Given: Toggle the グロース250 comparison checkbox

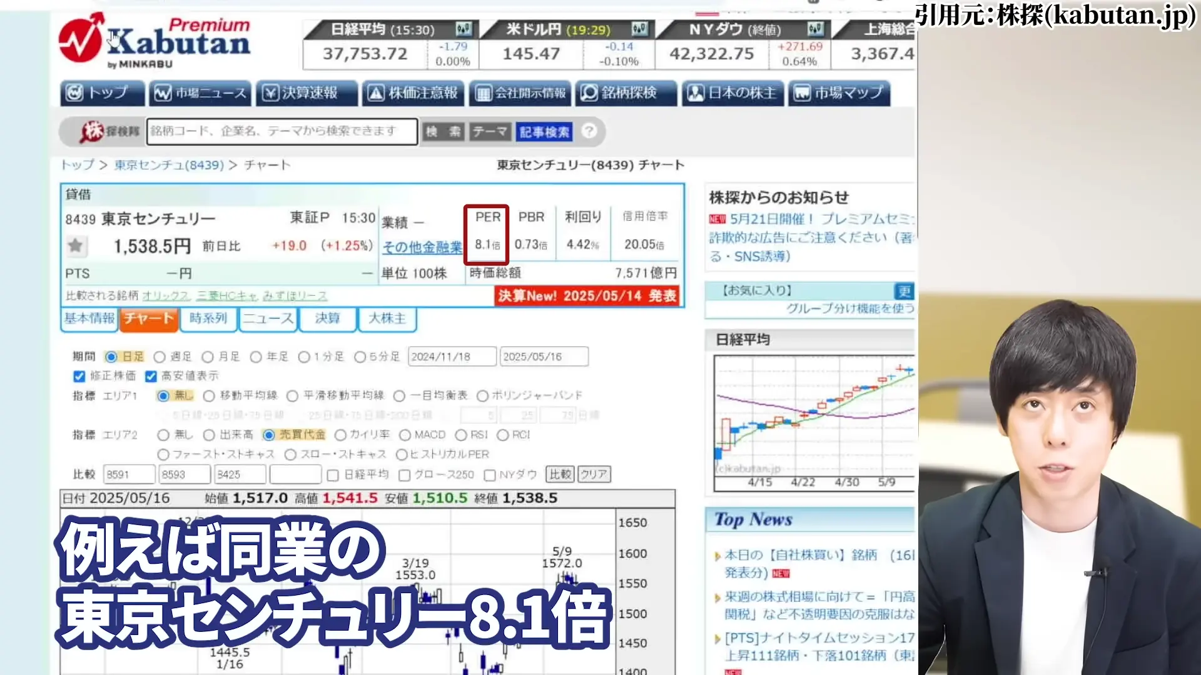Looking at the screenshot, I should 404,476.
